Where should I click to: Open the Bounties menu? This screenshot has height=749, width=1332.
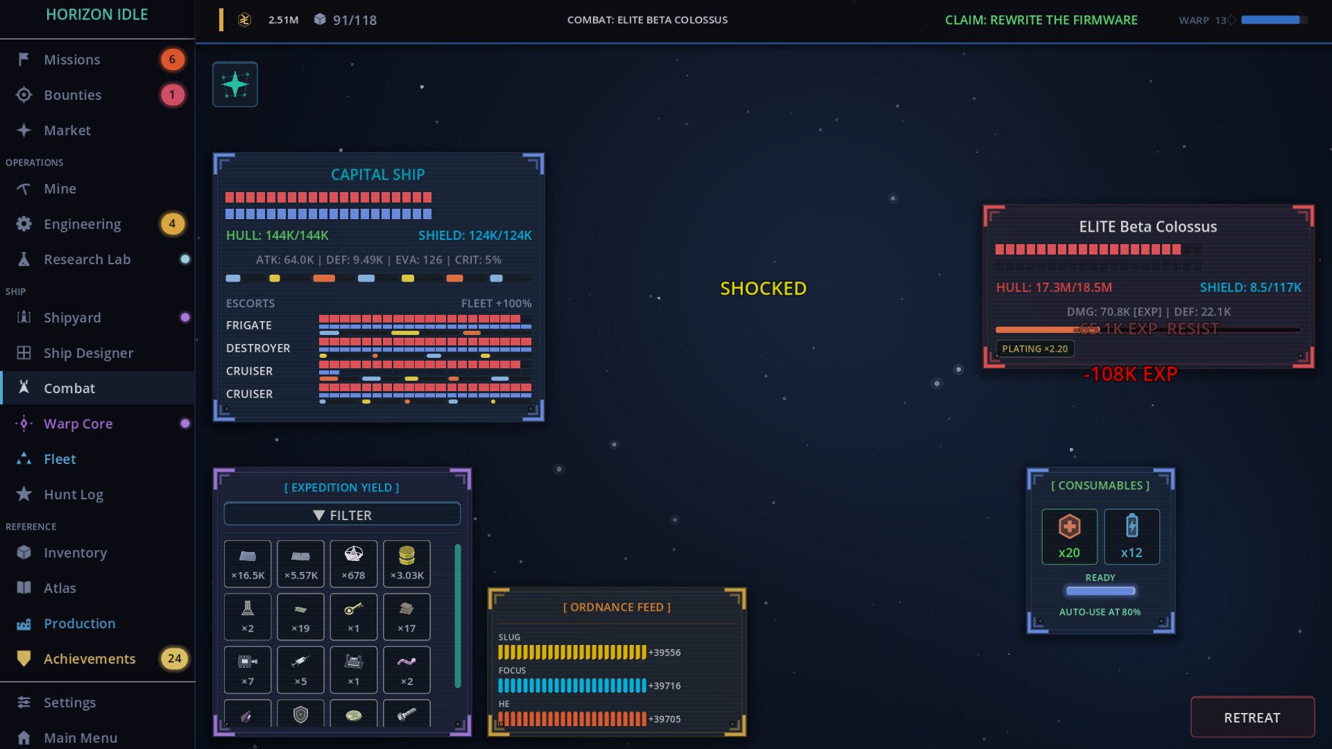(x=97, y=95)
